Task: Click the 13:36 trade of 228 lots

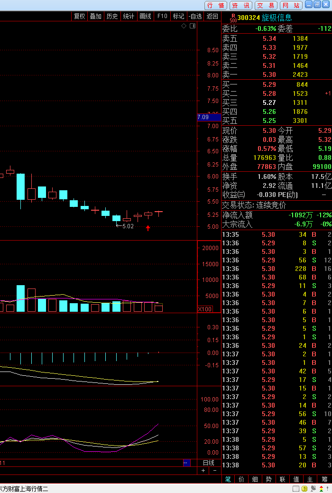Action: (277, 269)
